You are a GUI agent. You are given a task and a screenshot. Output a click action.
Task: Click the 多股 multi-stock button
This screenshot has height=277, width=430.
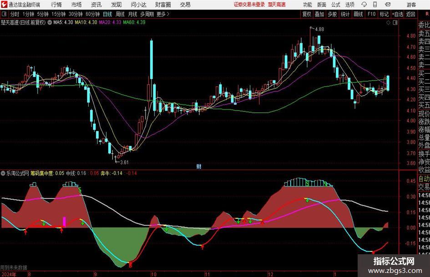pyautogui.click(x=332, y=14)
